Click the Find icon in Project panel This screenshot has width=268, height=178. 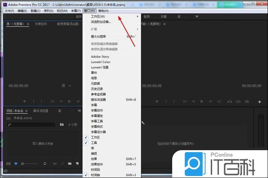(x=63, y=164)
